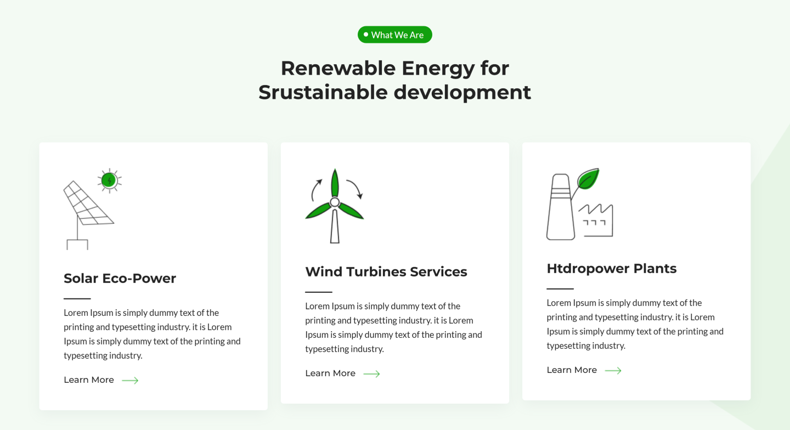Viewport: 790px width, 430px height.
Task: Click the solar panel icon
Action: [x=93, y=209]
